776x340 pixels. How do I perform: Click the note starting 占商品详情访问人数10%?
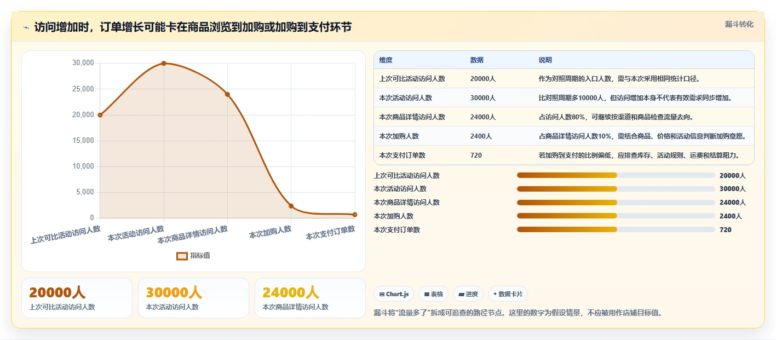point(642,136)
